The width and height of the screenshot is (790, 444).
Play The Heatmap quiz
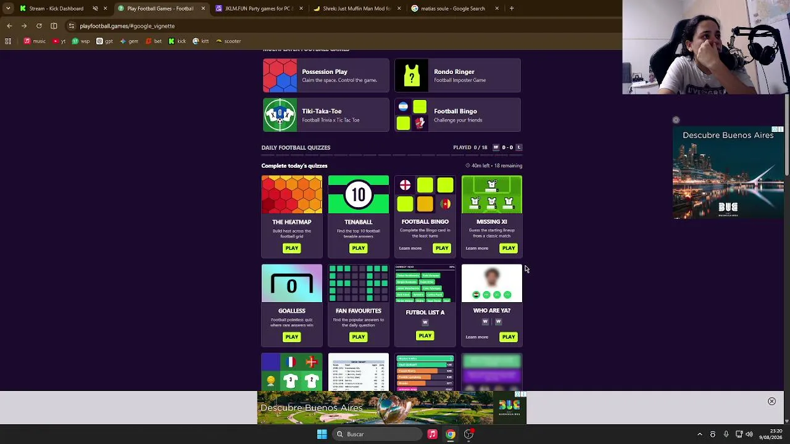(x=291, y=248)
